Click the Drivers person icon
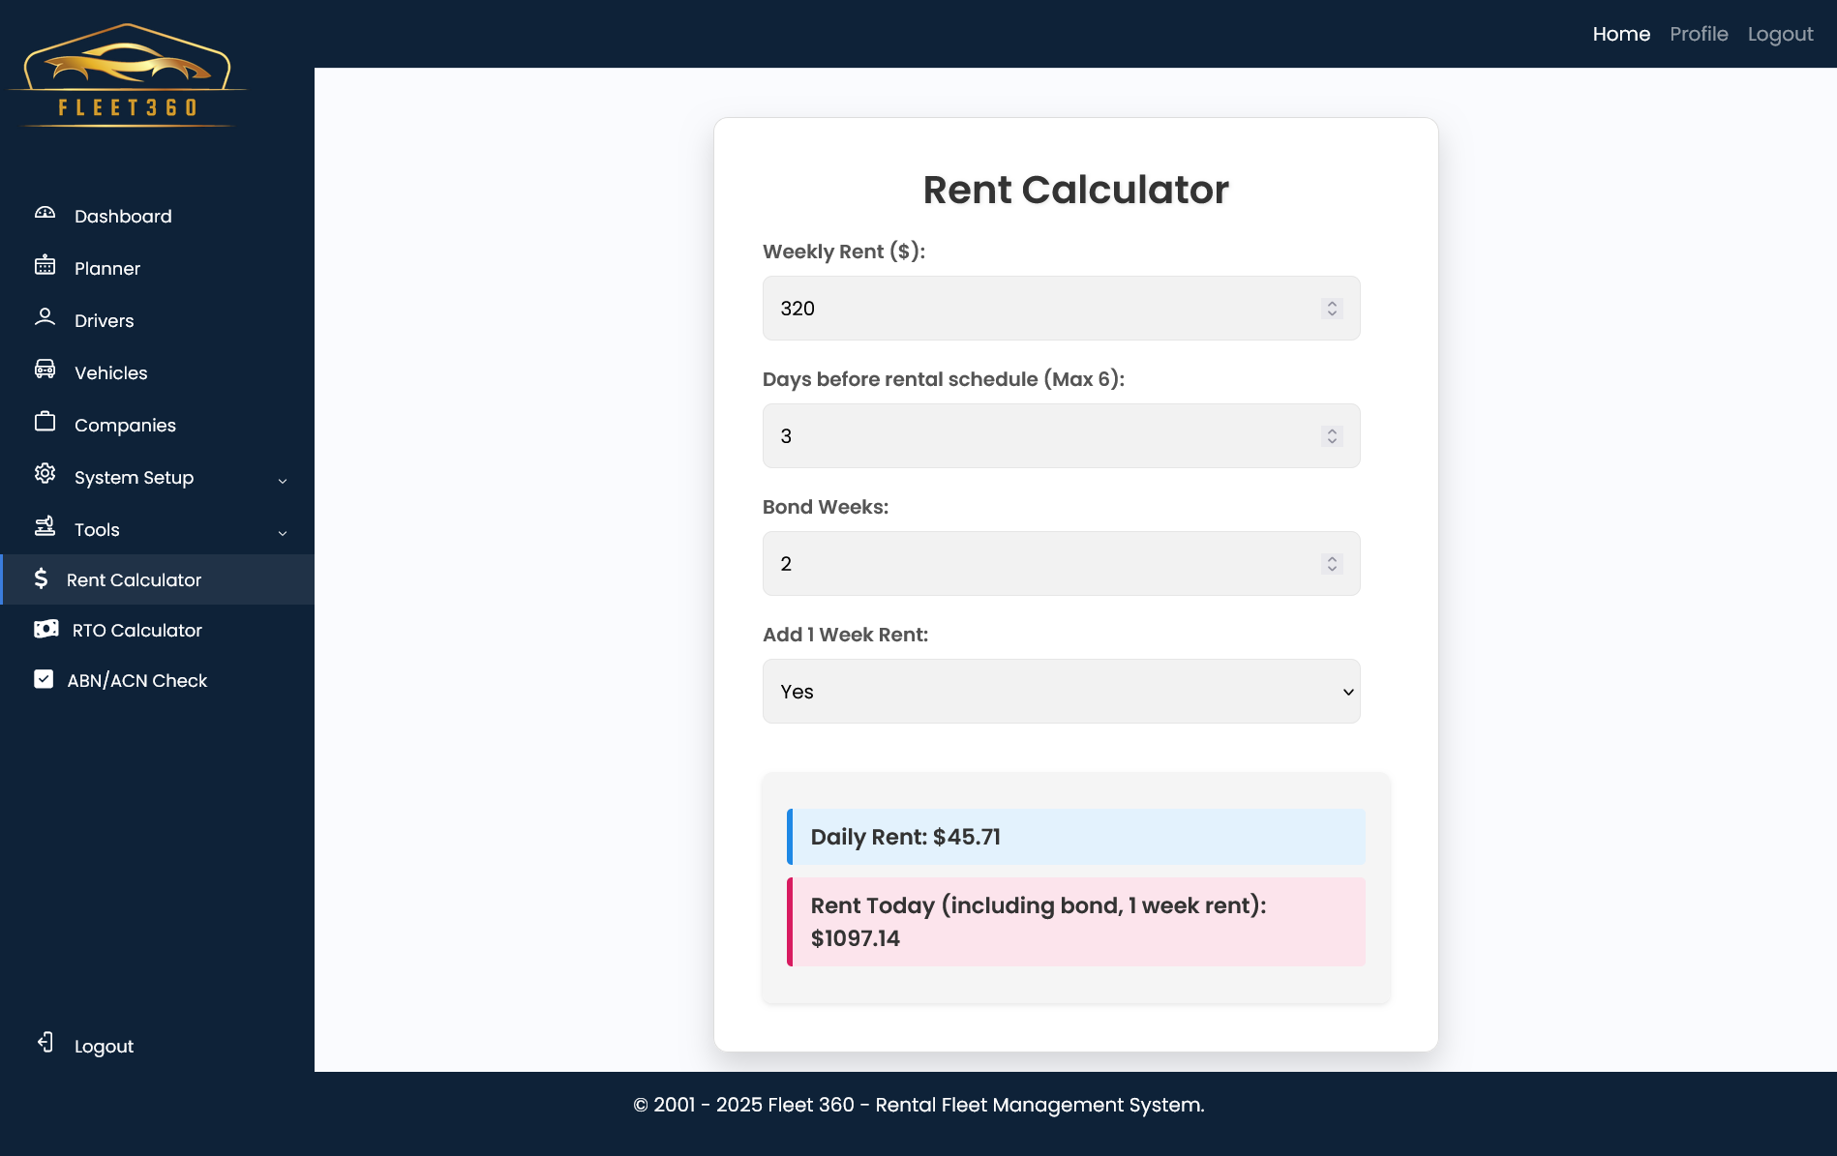Viewport: 1837px width, 1156px height. point(45,318)
